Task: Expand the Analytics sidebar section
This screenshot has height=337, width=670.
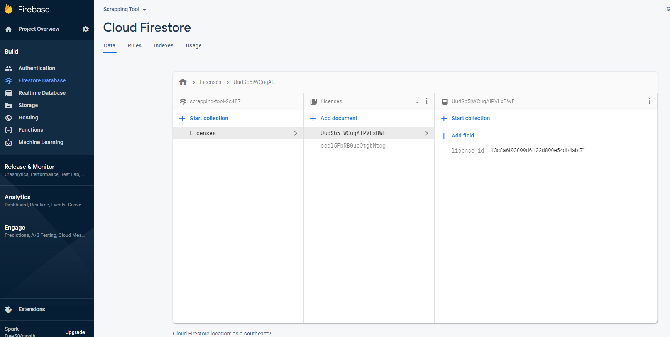Action: [47, 201]
